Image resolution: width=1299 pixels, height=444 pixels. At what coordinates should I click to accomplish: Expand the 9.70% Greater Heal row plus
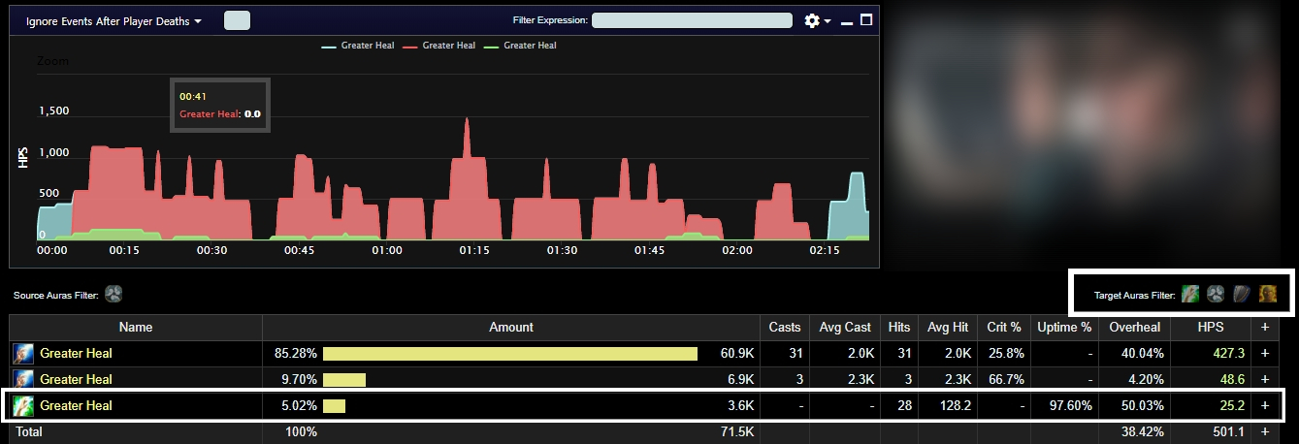[1264, 379]
